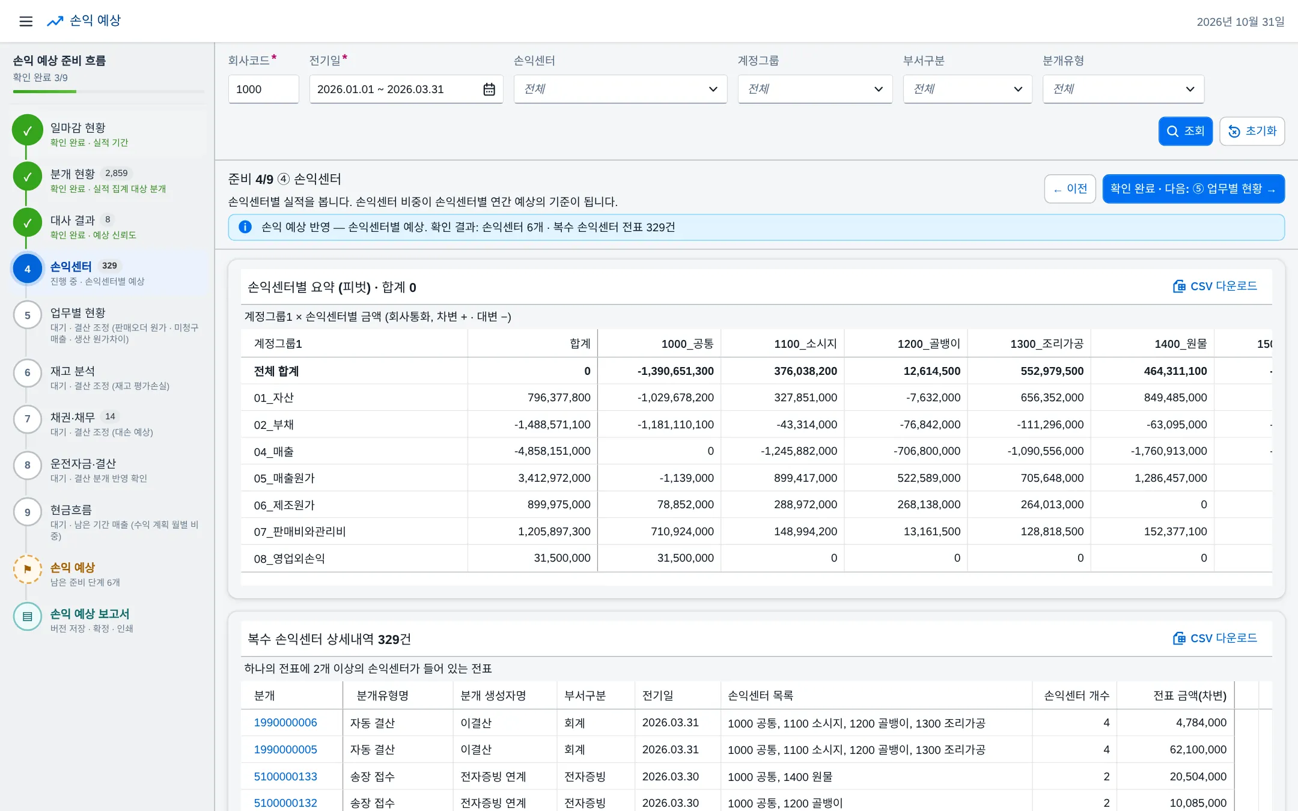Viewport: 1298px width, 811px height.
Task: Open journal entry 5100000133 link
Action: point(285,777)
